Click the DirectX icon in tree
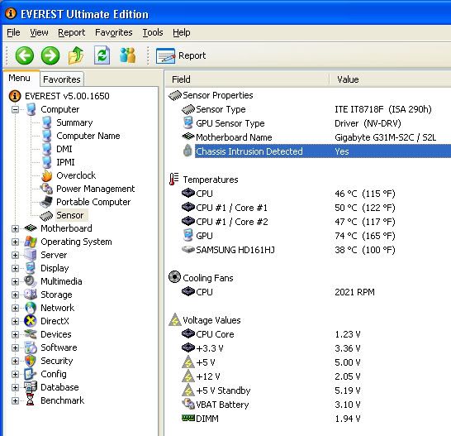The height and width of the screenshot is (436, 451). point(31,321)
